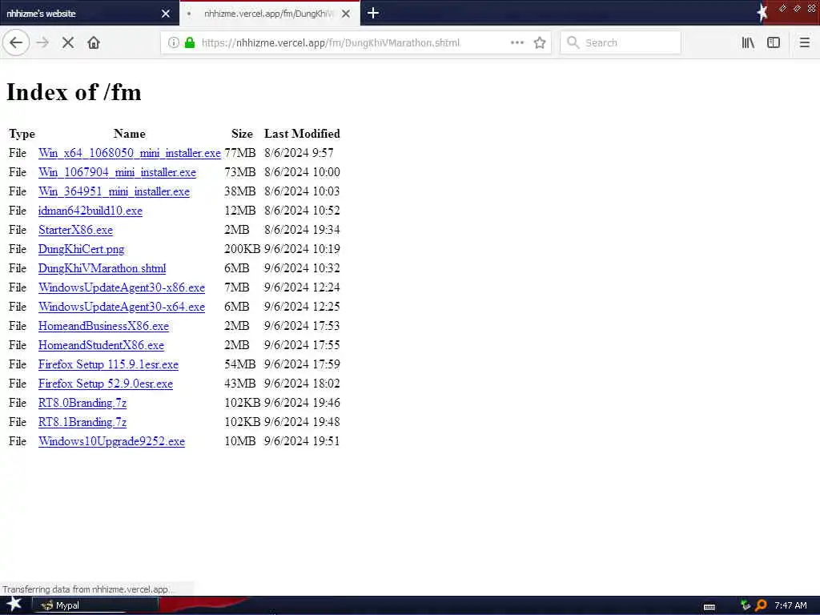Click the forward navigation arrow
The height and width of the screenshot is (615, 820).
pos(43,43)
